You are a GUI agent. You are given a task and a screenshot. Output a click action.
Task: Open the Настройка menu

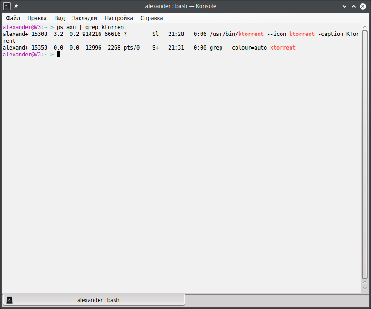119,18
